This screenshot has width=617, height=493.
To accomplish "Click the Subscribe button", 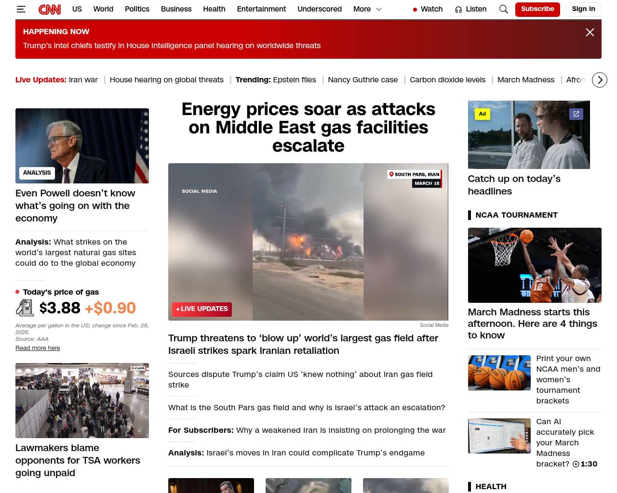I will [537, 9].
